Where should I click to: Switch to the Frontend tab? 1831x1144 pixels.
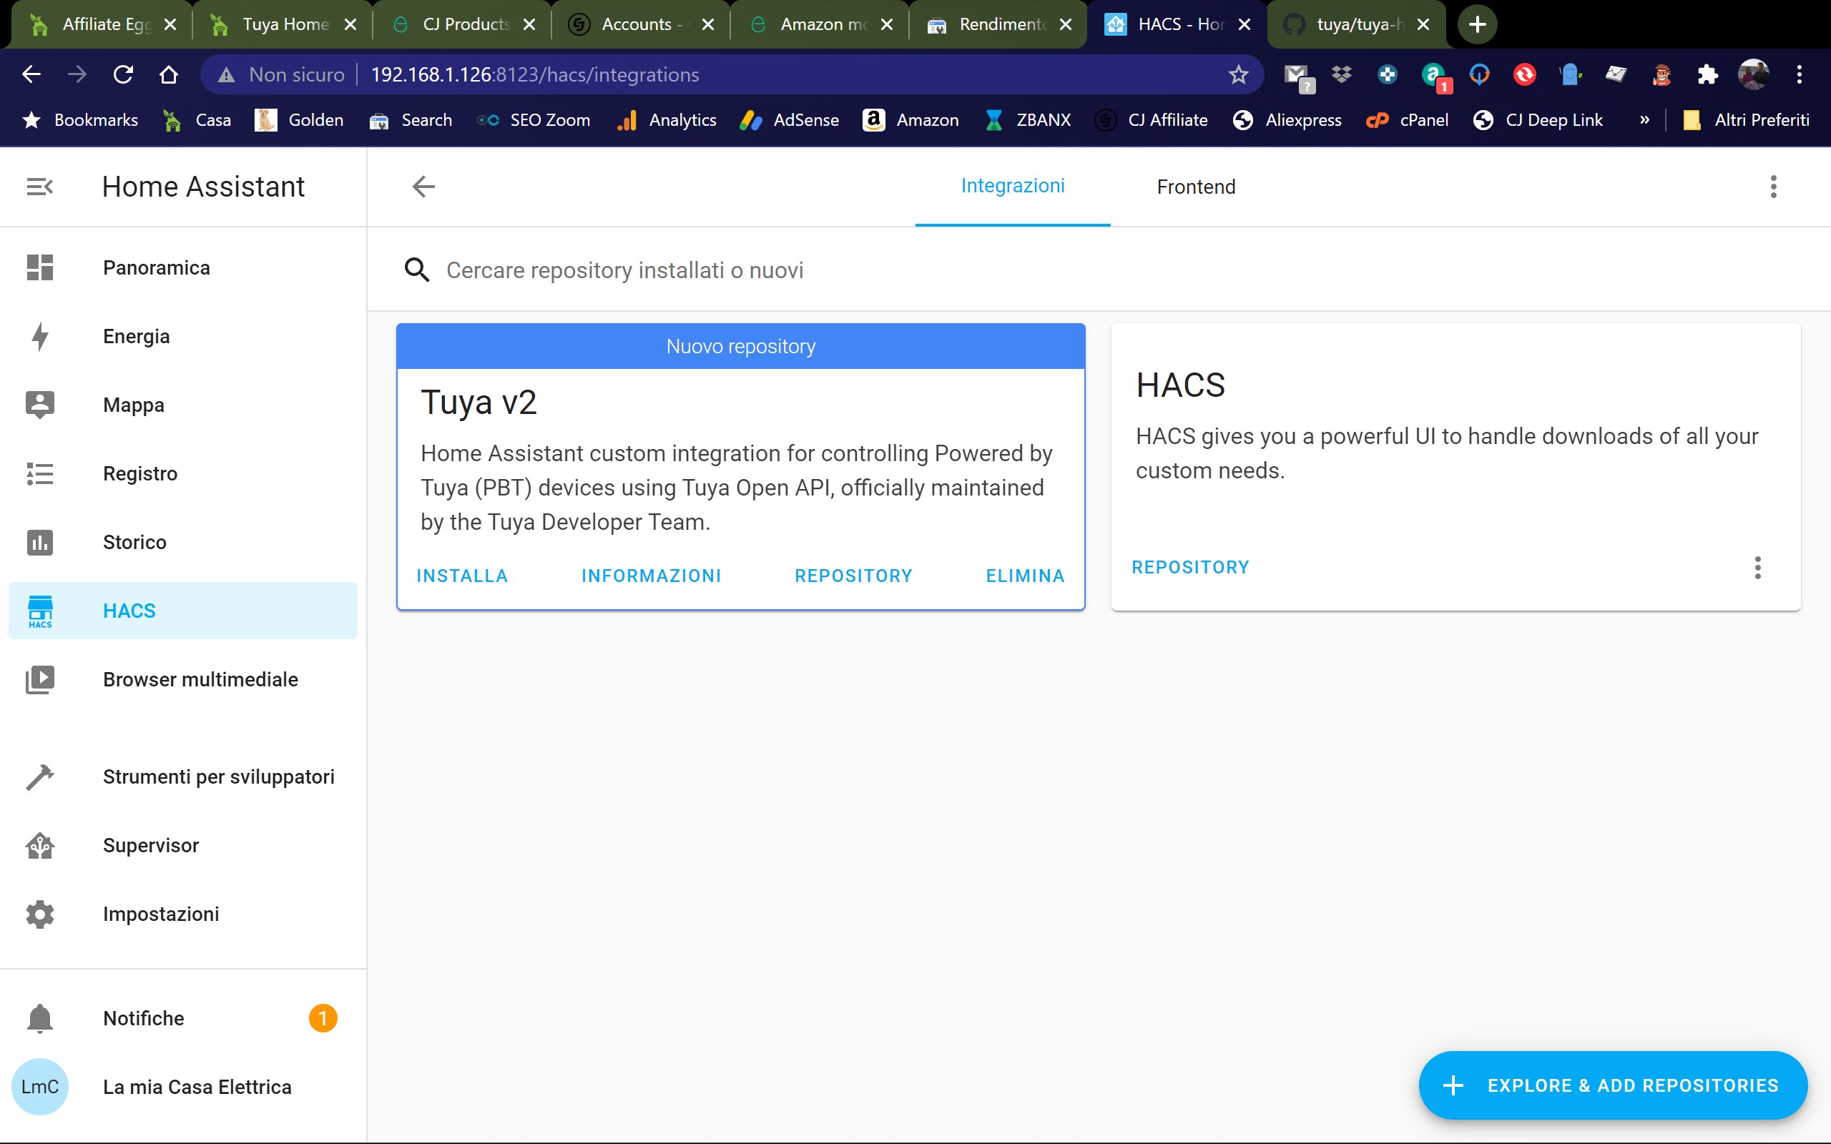1195,186
